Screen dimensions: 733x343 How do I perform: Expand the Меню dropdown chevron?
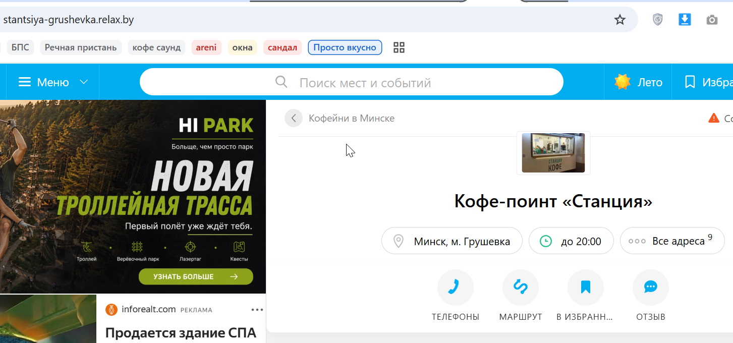[84, 82]
